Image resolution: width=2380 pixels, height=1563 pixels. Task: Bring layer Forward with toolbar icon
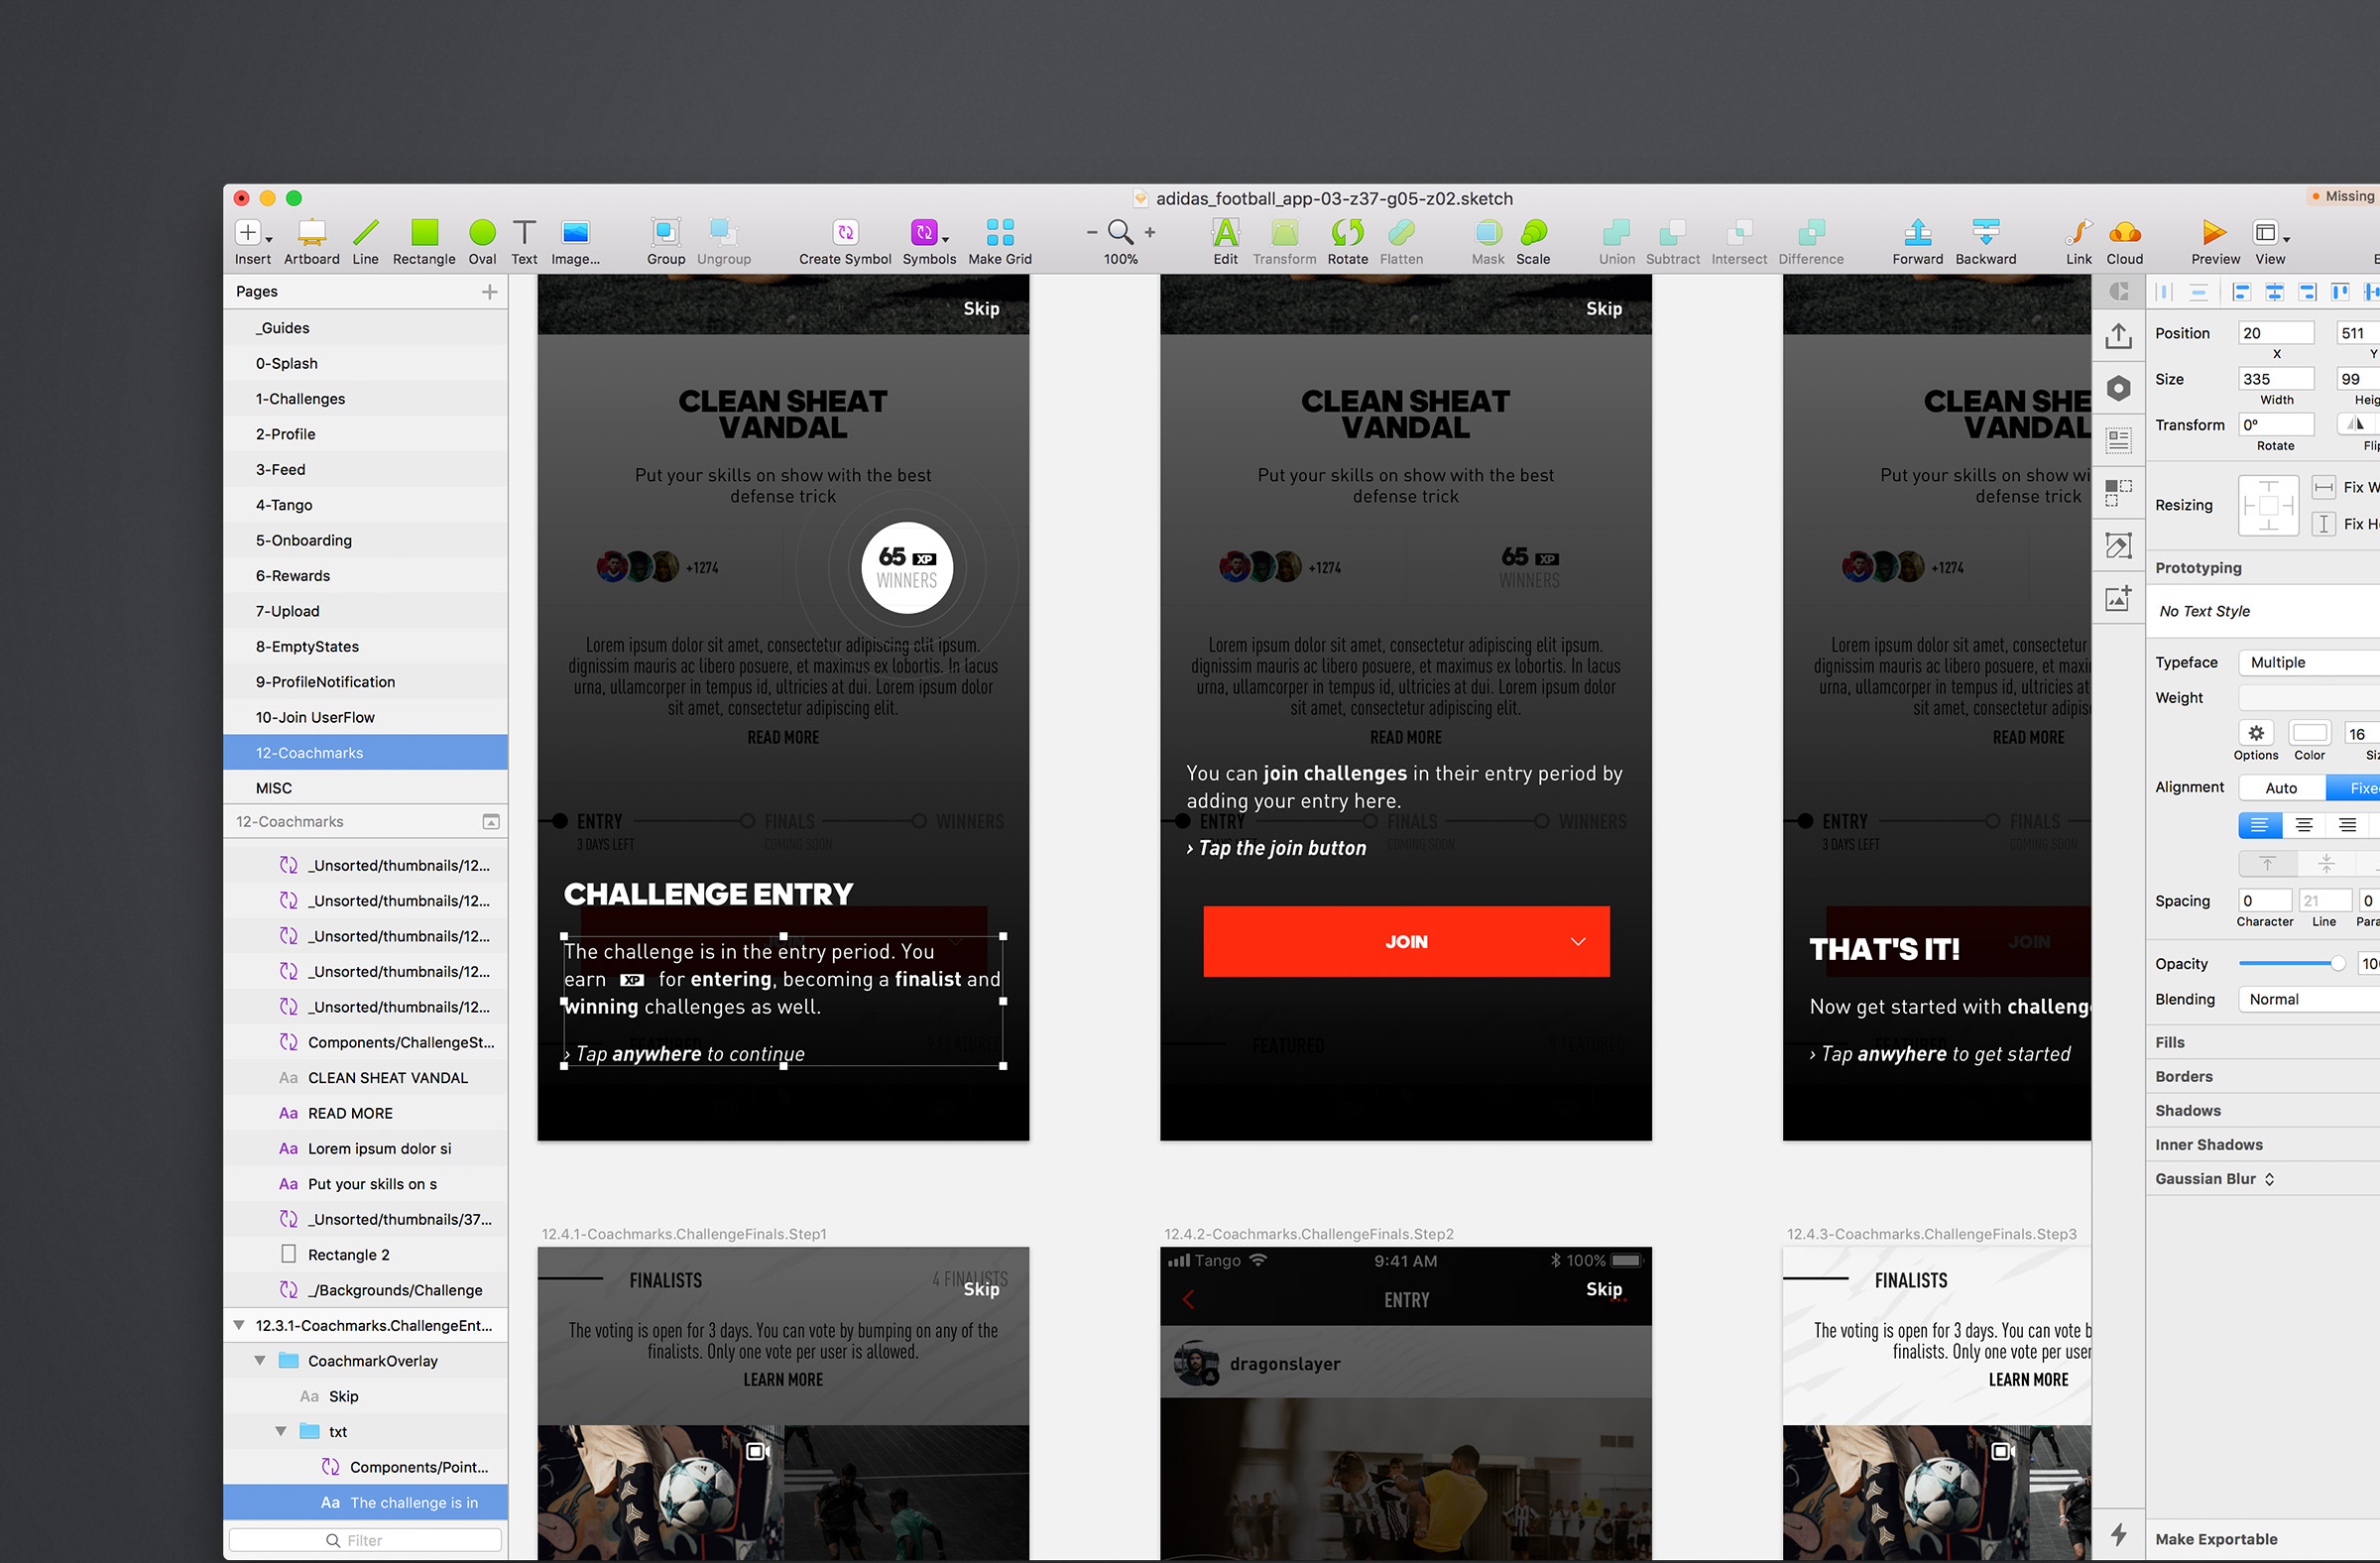click(x=1916, y=234)
